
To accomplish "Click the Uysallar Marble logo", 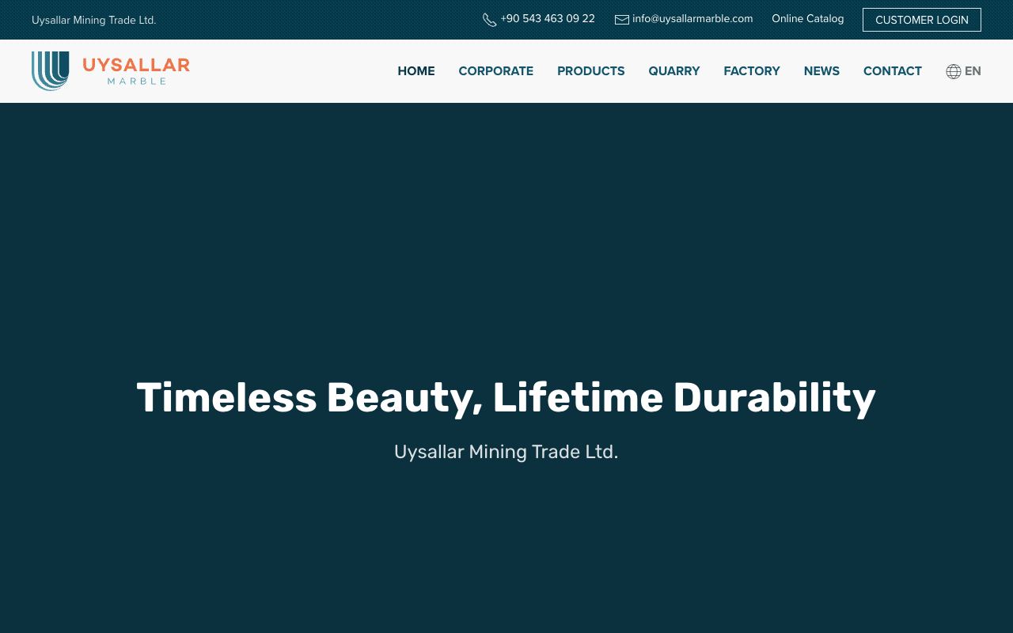I will pyautogui.click(x=111, y=71).
